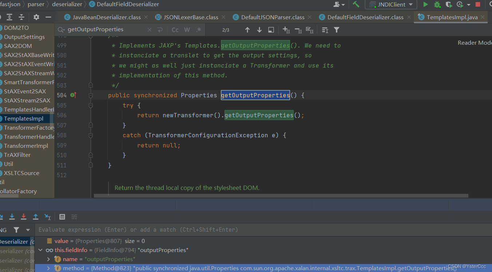Collapse this.fieldInfo variable node
Viewport: 492px width, 272px height.
click(41, 250)
